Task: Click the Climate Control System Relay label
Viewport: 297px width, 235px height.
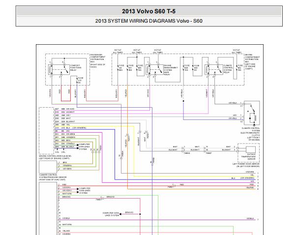Action: [228, 69]
